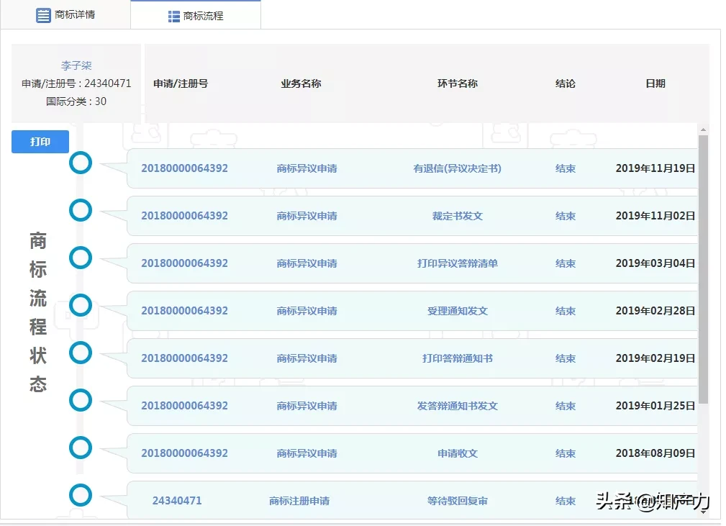726x526 pixels.
Task: Select timeline circle for 申请收文 row
Action: coord(81,448)
